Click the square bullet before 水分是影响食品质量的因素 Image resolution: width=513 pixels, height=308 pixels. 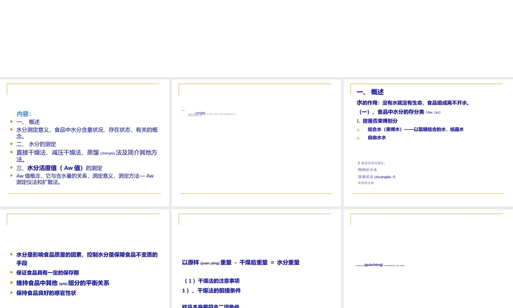click(11, 254)
